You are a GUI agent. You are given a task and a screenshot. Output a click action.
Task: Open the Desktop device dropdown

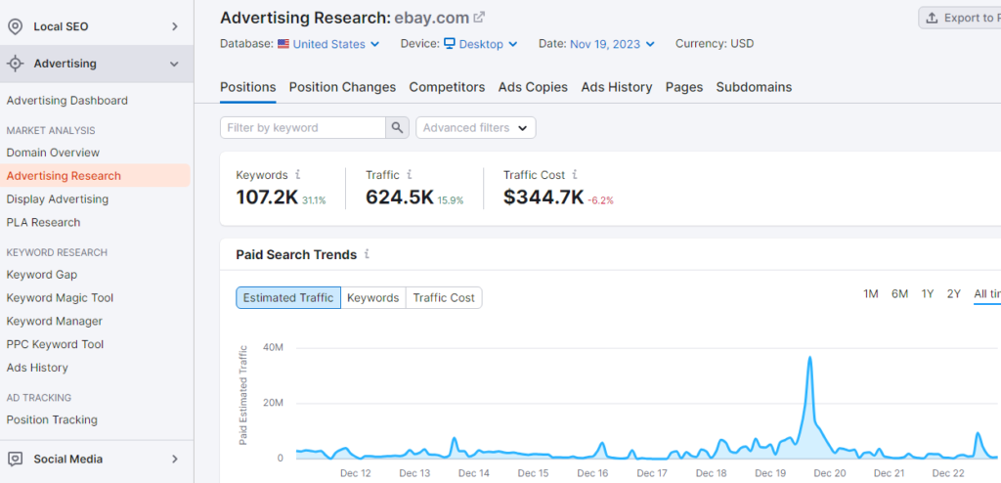coord(481,44)
